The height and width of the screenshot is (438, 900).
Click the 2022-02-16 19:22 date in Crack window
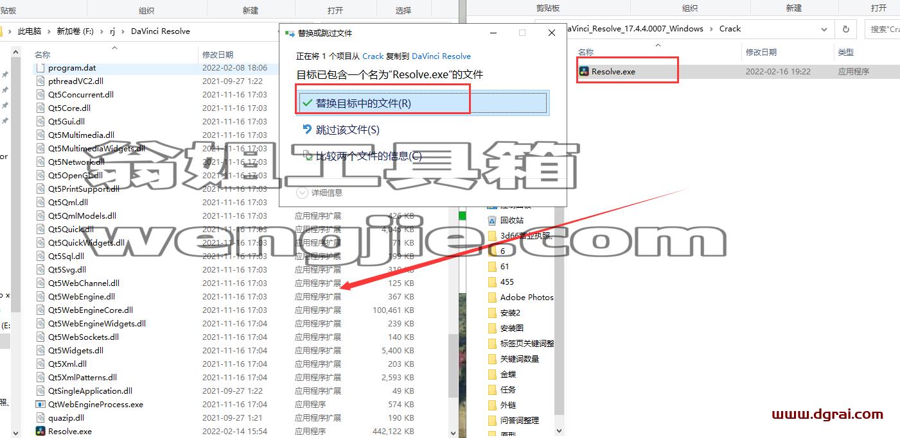tap(778, 72)
